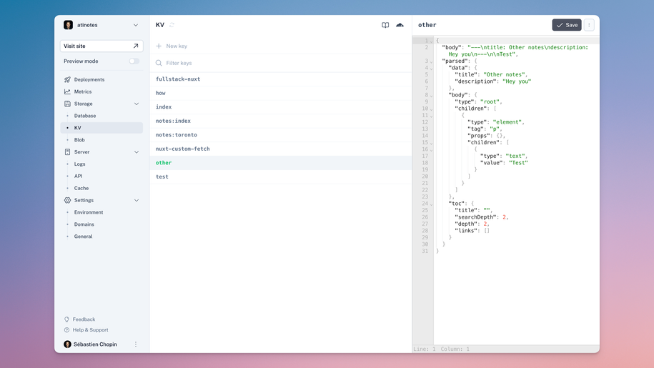This screenshot has width=654, height=368.
Task: Go to Logs under Server
Action: point(79,164)
